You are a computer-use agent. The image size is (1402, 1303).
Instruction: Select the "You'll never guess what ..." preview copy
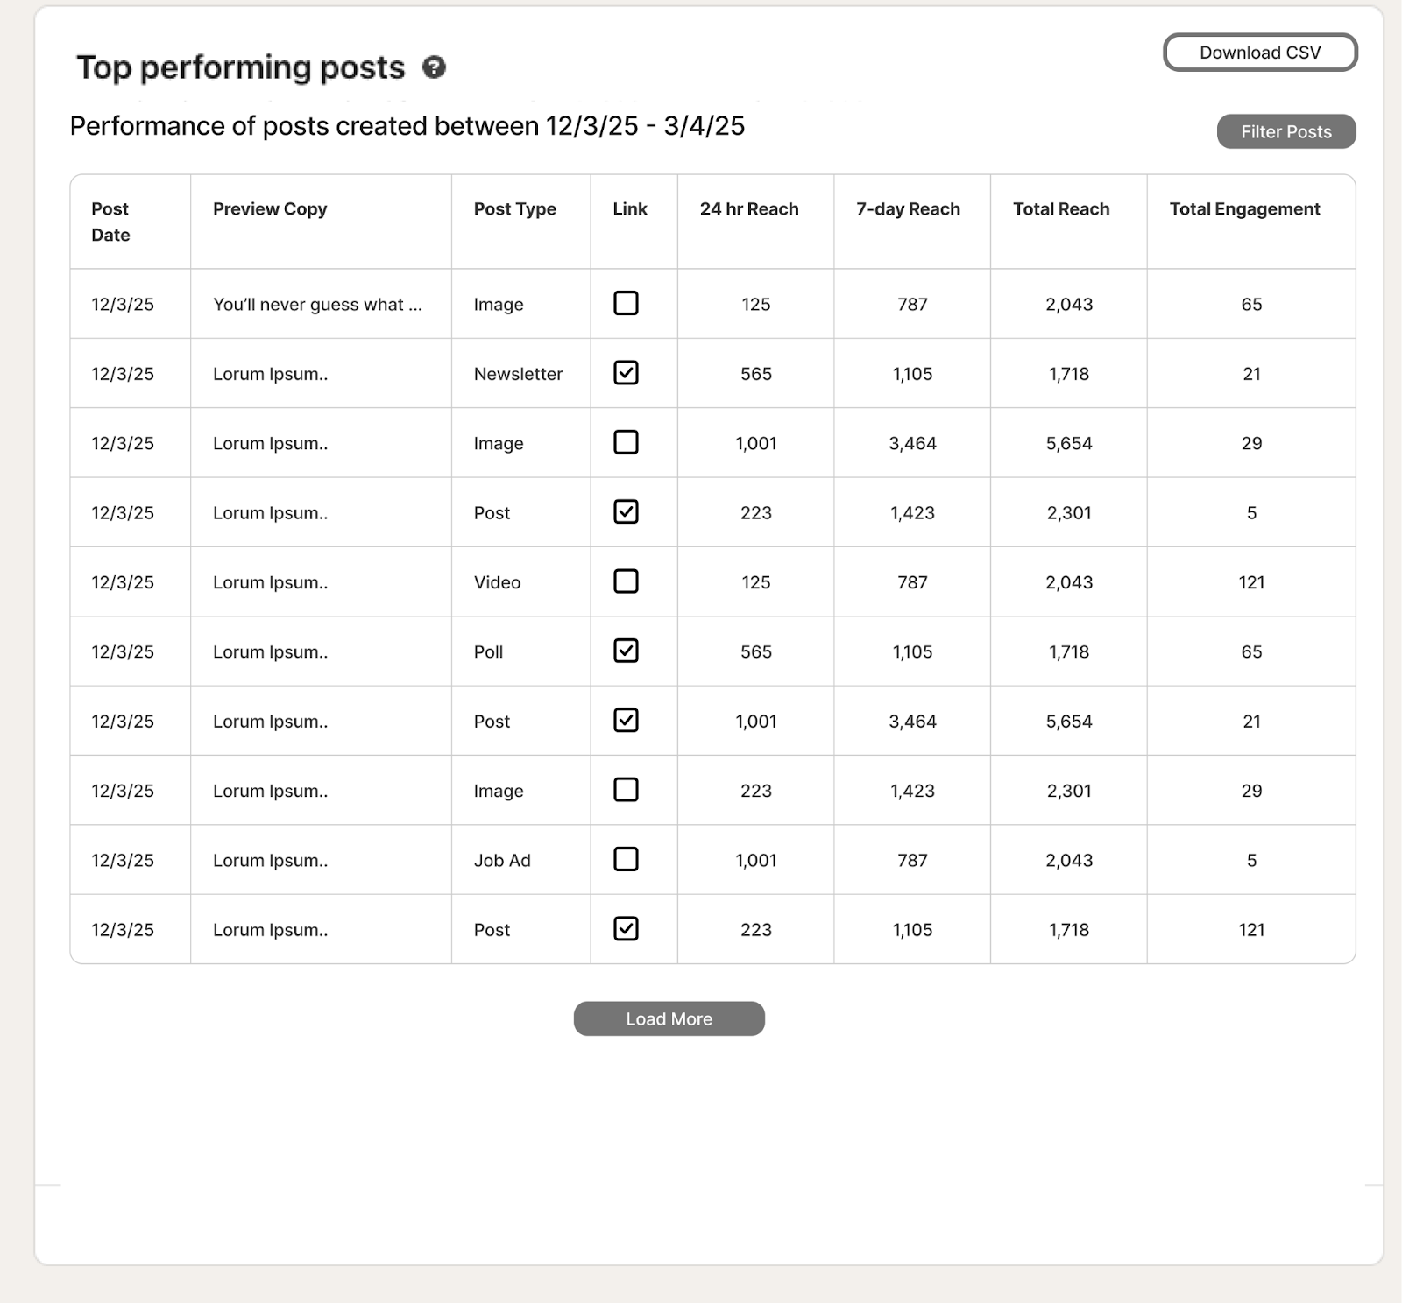[x=317, y=304]
